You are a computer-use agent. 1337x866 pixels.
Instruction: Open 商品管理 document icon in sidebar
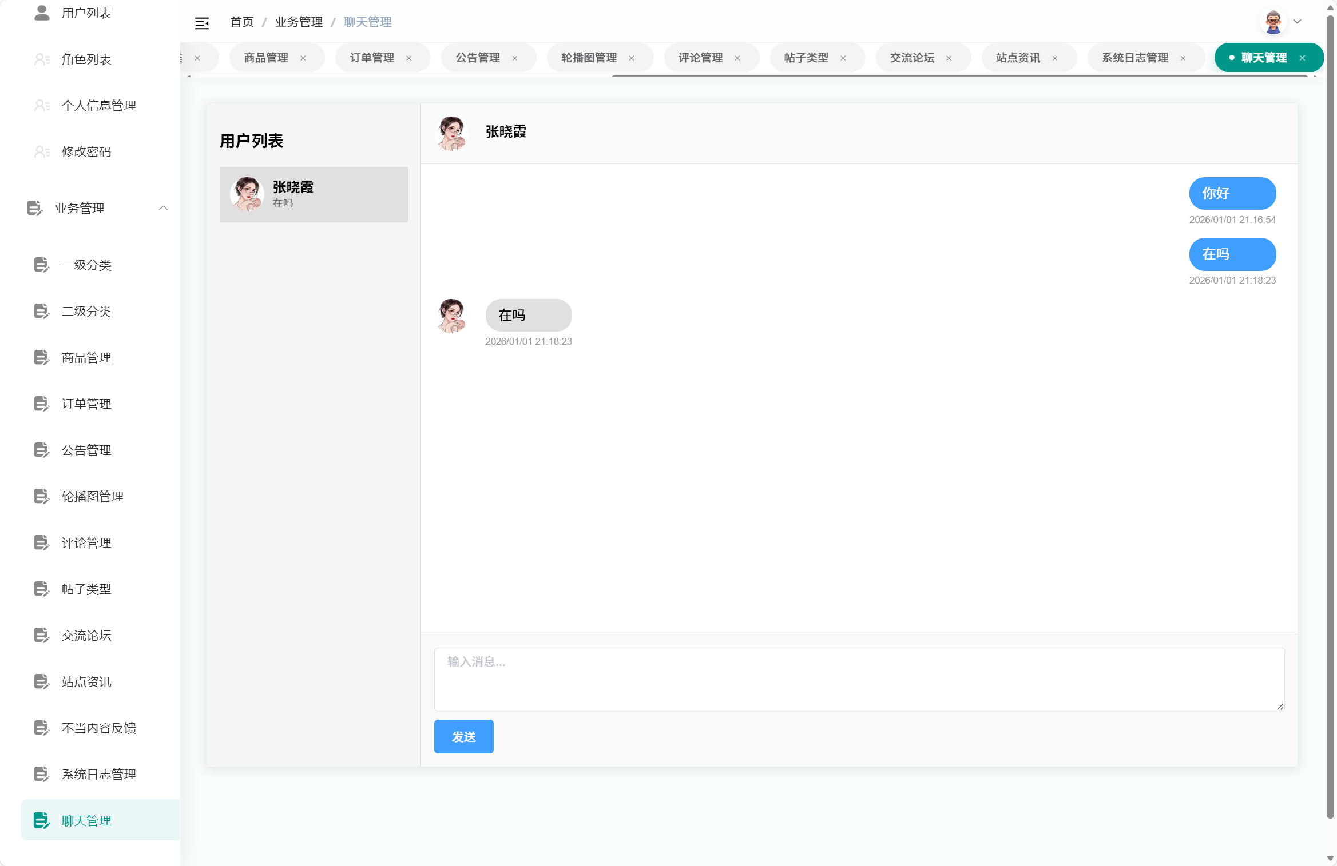[41, 357]
